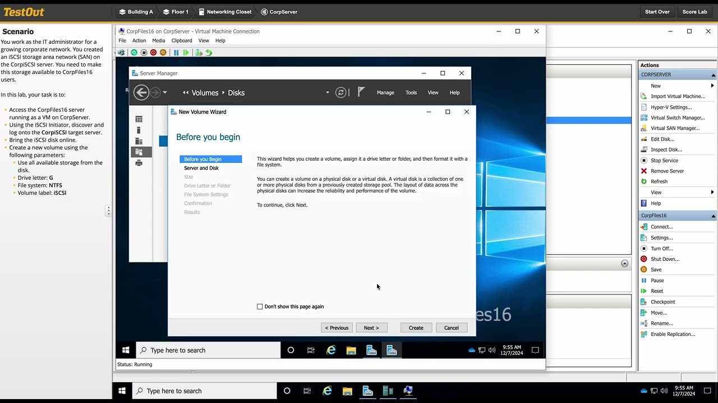Click Import Virtual Machine action
The width and height of the screenshot is (718, 403).
coord(678,96)
